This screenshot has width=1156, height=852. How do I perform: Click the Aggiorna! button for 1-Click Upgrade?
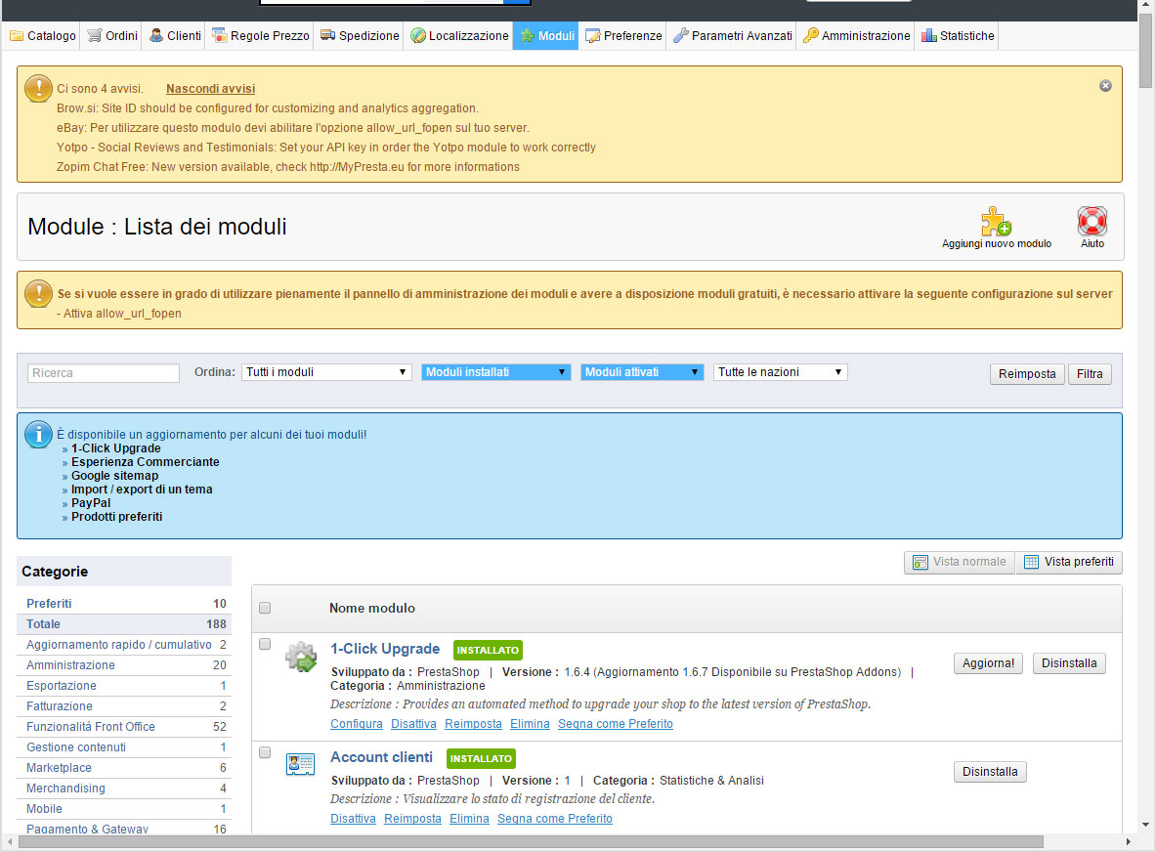988,663
